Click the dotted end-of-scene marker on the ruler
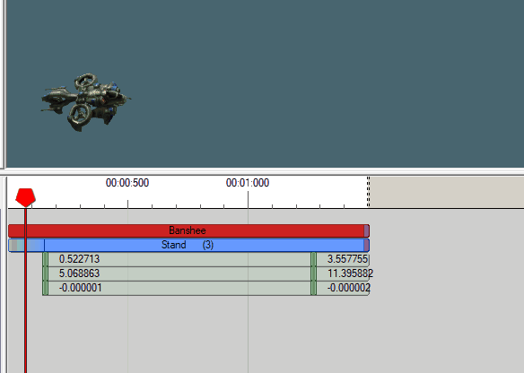This screenshot has height=373, width=524. point(368,192)
